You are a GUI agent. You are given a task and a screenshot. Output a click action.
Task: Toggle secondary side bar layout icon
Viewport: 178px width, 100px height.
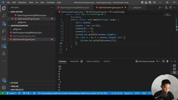[150, 2]
